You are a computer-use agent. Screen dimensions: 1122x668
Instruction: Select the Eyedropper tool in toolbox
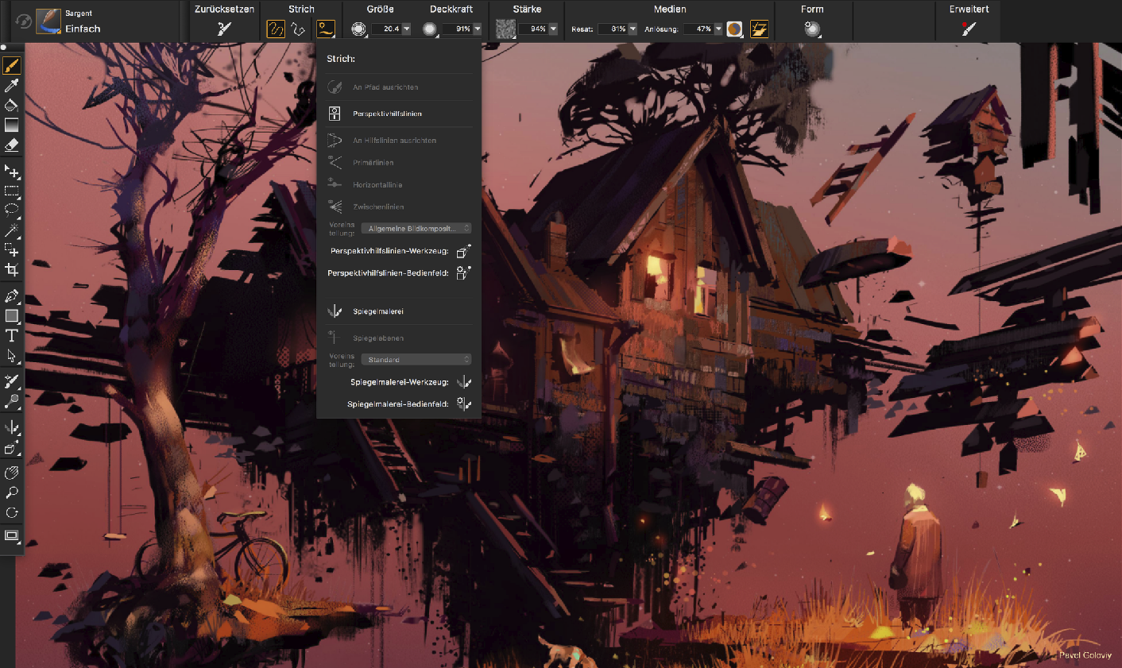coord(11,85)
